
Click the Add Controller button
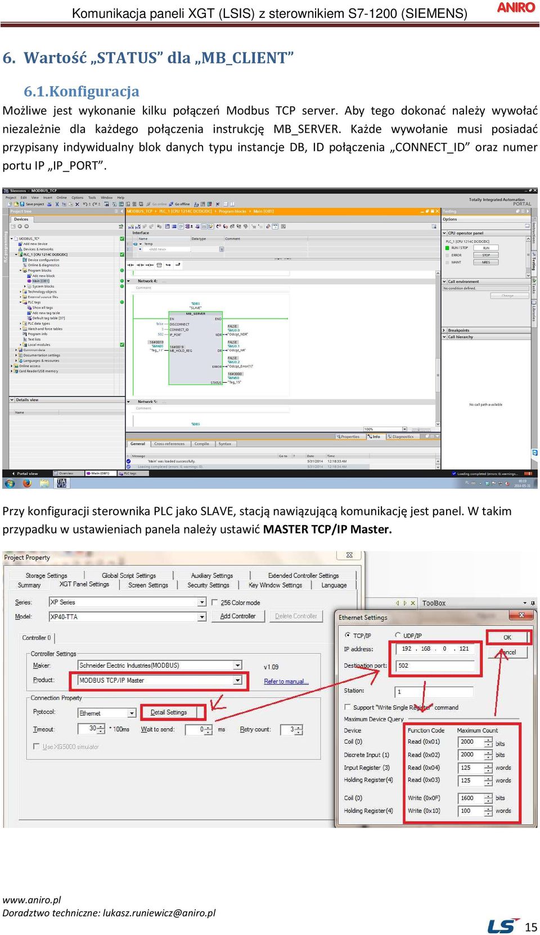(238, 616)
